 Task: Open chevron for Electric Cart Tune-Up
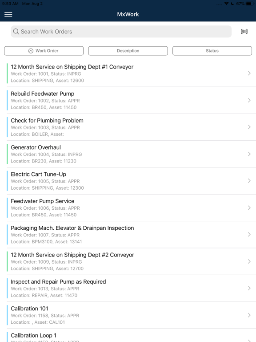pyautogui.click(x=249, y=181)
